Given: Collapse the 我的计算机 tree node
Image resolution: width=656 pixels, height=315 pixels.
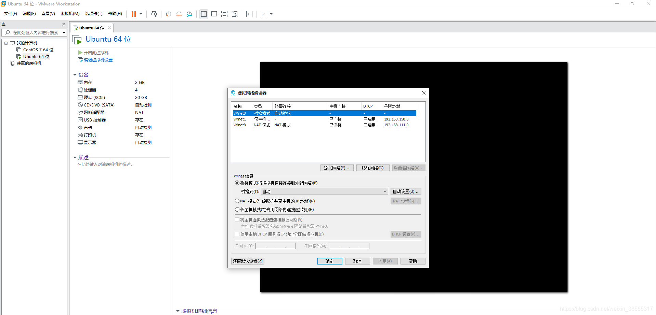Looking at the screenshot, I should [6, 43].
